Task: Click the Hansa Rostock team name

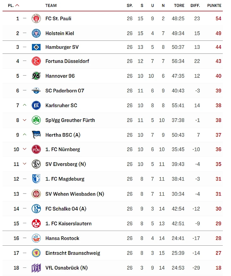Action: click(x=62, y=238)
